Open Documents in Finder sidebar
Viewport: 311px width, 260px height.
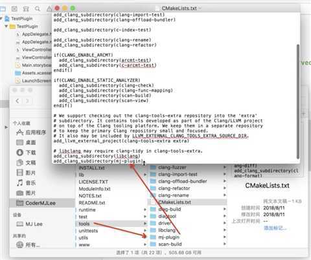27,163
